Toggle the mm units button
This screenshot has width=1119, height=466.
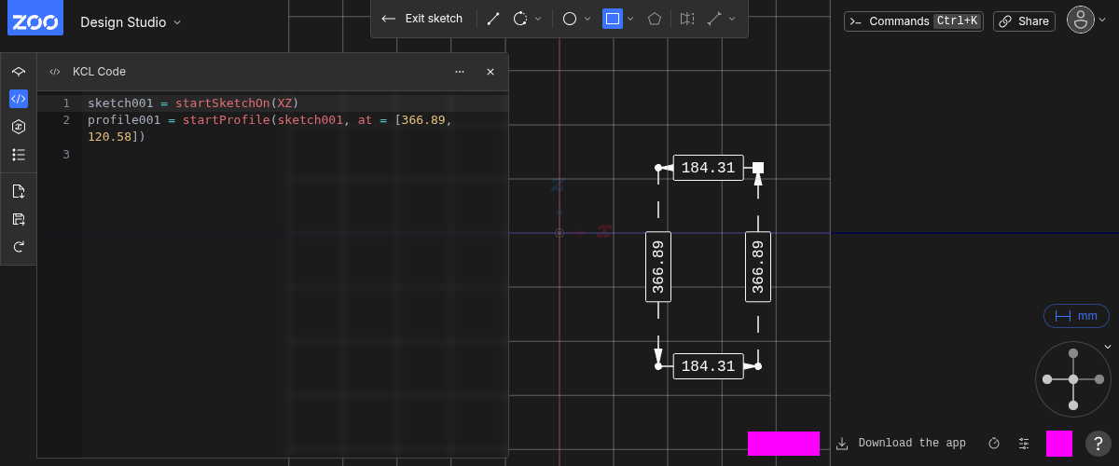coord(1075,316)
